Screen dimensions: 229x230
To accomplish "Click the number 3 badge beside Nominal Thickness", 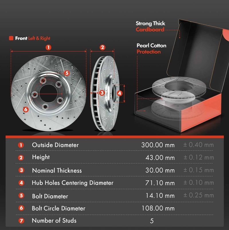I will [x=21, y=170].
